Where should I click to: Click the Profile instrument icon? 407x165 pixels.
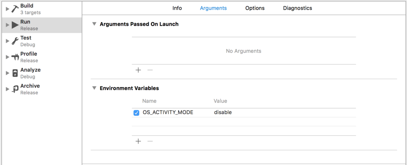tap(15, 57)
